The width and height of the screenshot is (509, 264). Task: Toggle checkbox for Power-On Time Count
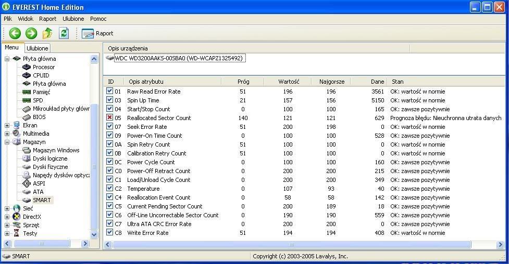110,135
